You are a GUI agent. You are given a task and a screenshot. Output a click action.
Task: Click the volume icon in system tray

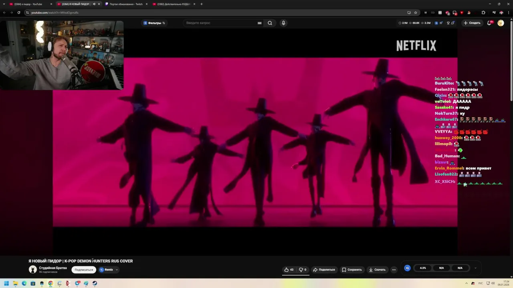point(493,283)
